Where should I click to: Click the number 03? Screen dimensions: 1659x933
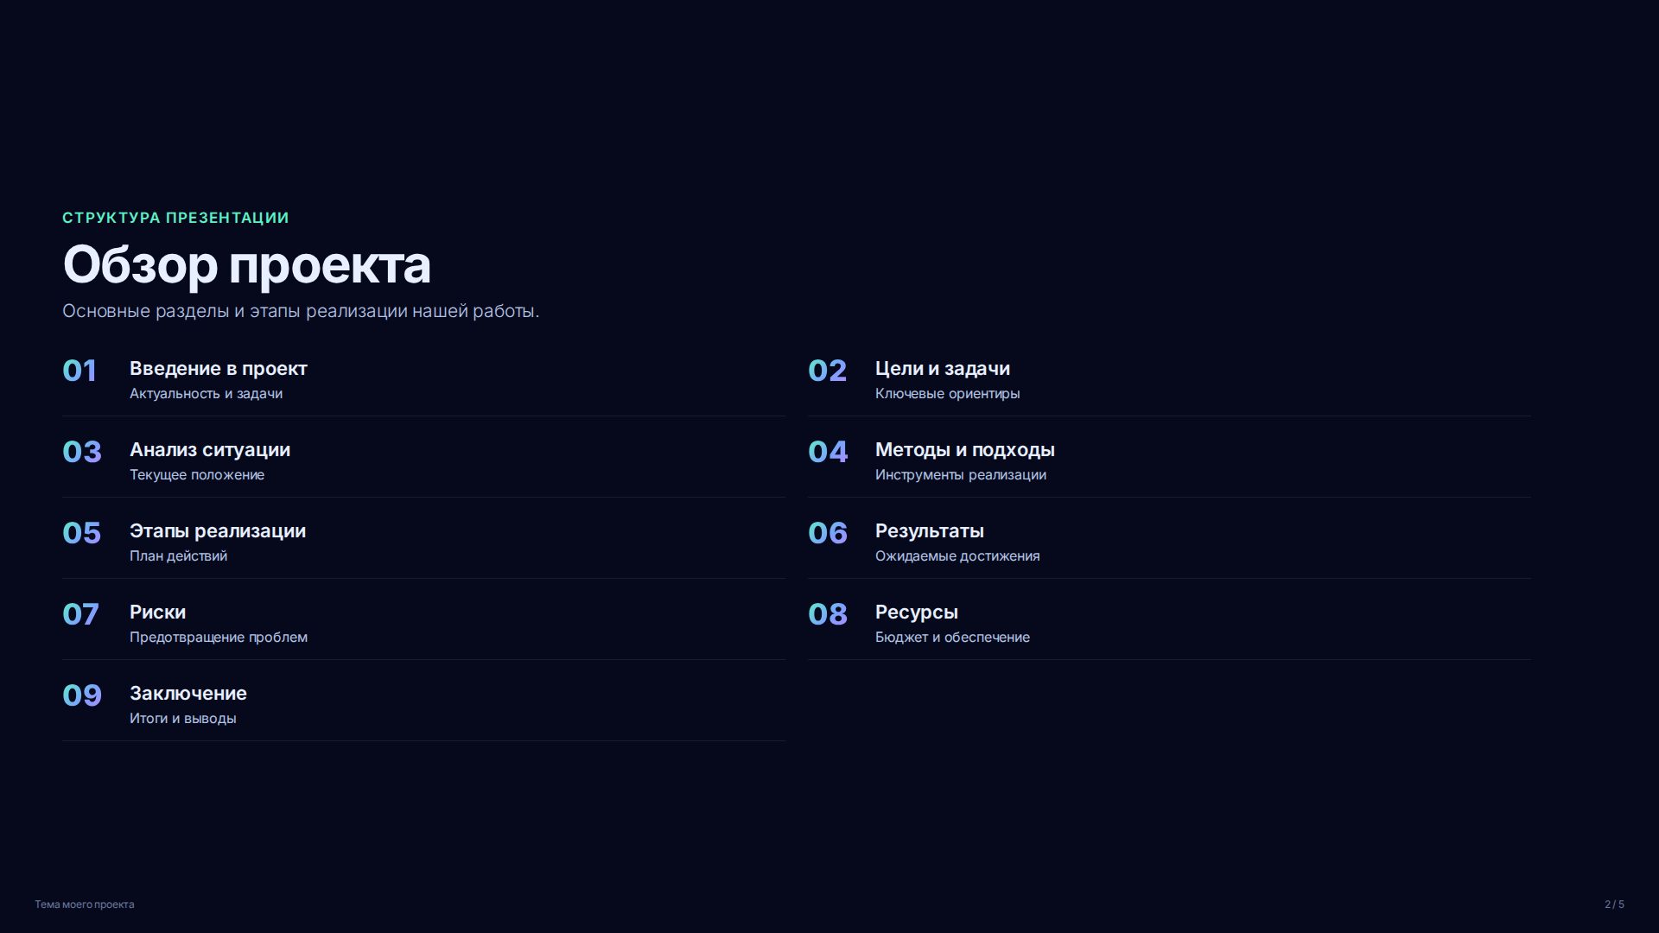[x=82, y=452]
